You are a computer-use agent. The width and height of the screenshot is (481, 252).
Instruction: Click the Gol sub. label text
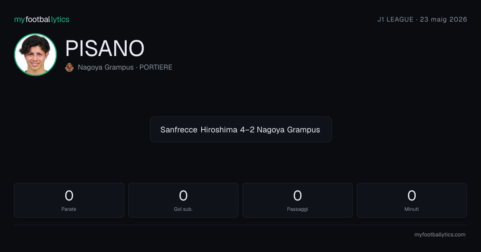coord(183,209)
